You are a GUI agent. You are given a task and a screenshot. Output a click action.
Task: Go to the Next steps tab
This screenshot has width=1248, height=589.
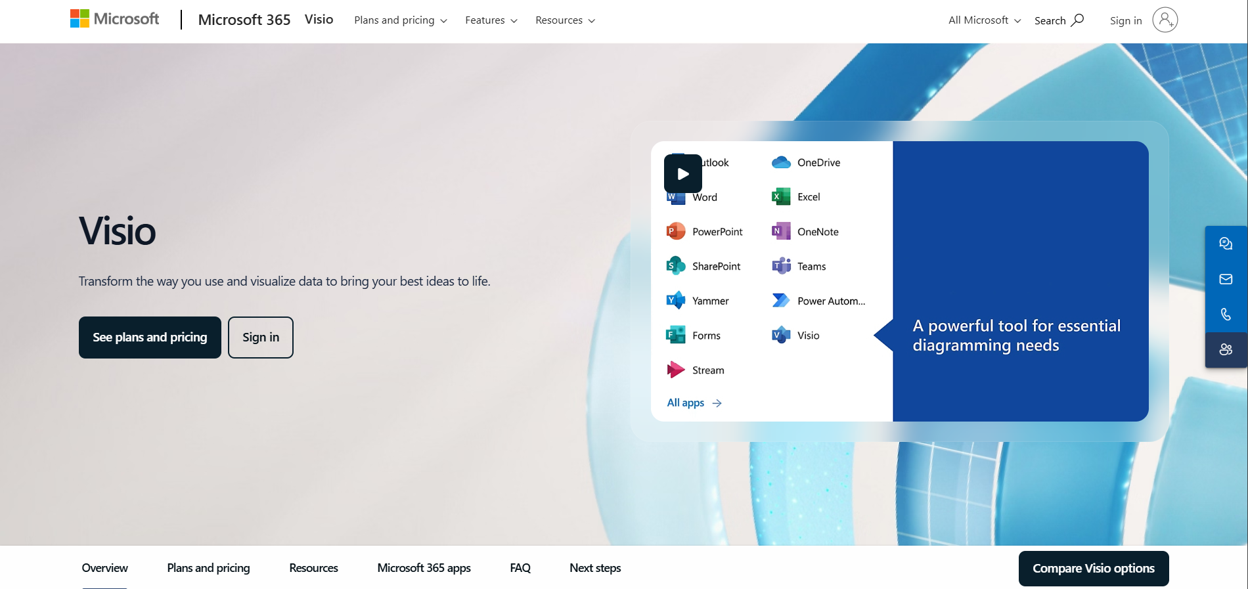pyautogui.click(x=595, y=568)
